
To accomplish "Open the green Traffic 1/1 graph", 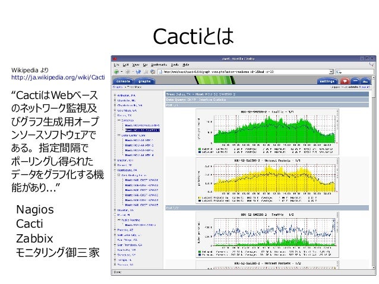I will 267,132.
